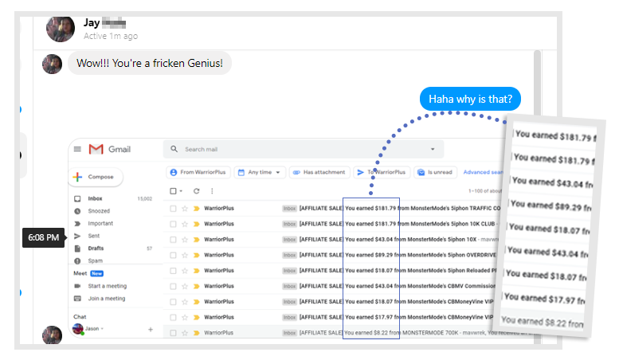This screenshot has height=364, width=619.
Task: Click Jay's profile photo in chat header
Action: tap(61, 29)
